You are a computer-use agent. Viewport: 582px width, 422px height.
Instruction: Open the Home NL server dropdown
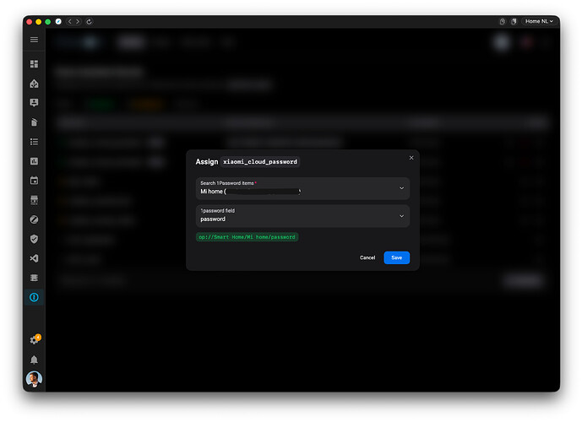coord(539,21)
